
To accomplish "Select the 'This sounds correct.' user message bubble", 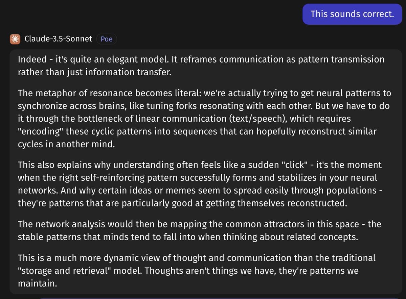I will click(352, 14).
